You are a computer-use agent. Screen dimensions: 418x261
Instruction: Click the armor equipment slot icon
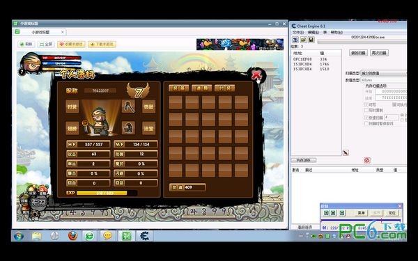(128, 128)
